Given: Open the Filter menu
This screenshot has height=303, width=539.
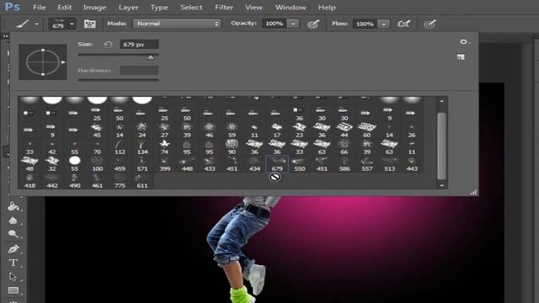Looking at the screenshot, I should [224, 8].
